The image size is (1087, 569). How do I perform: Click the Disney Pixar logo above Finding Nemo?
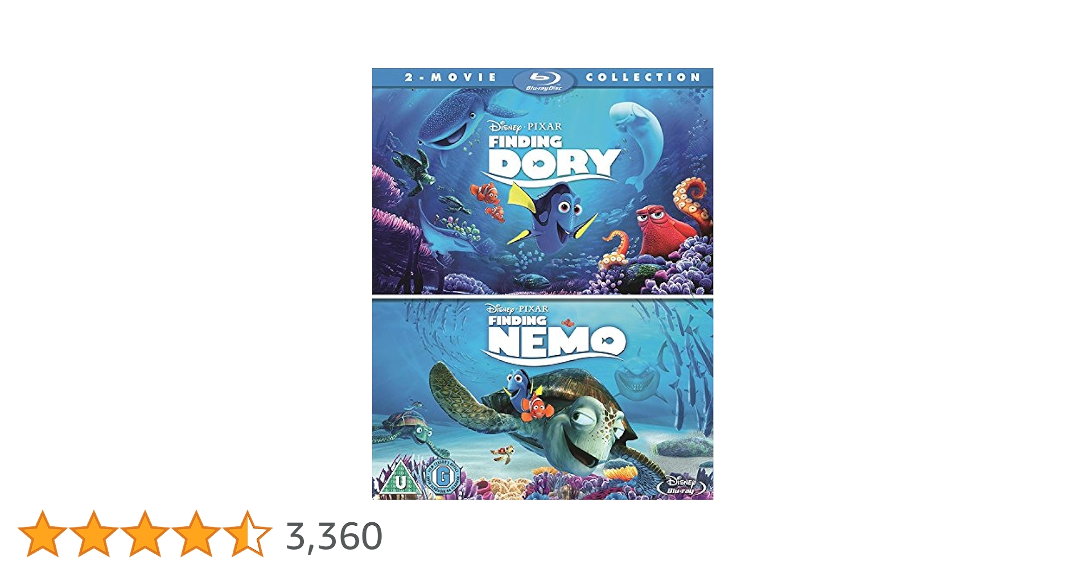pyautogui.click(x=517, y=308)
